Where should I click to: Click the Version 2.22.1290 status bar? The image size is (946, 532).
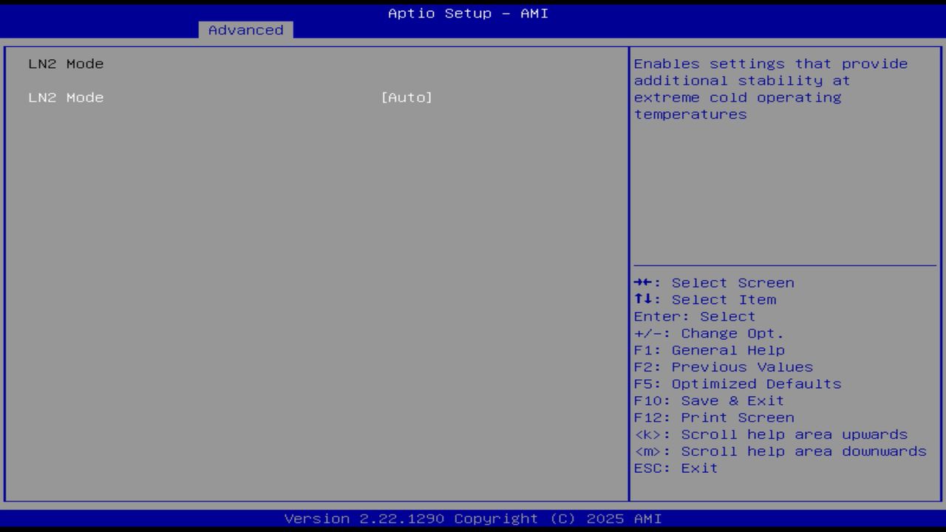pyautogui.click(x=473, y=518)
